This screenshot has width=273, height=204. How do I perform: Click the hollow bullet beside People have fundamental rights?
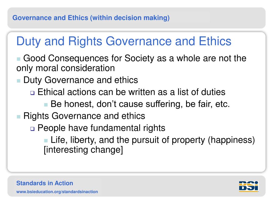(32, 129)
